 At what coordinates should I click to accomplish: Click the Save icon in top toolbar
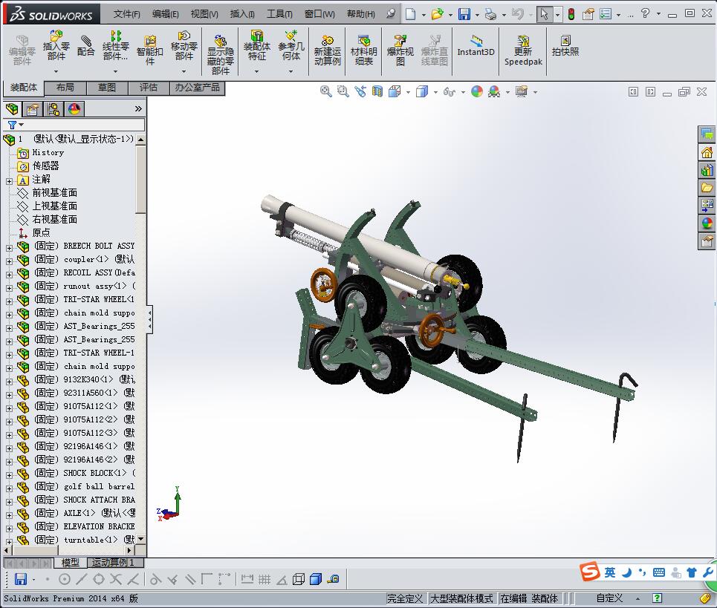point(464,14)
